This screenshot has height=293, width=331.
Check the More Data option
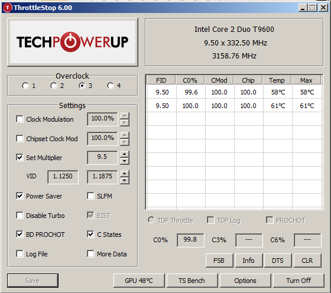click(90, 254)
